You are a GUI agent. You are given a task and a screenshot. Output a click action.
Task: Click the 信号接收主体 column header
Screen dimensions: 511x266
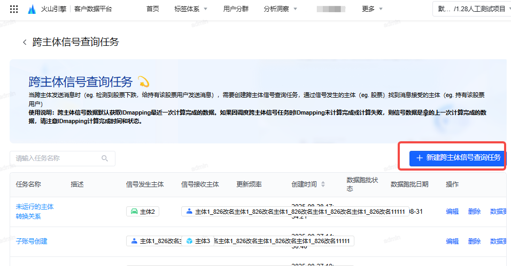pyautogui.click(x=200, y=184)
